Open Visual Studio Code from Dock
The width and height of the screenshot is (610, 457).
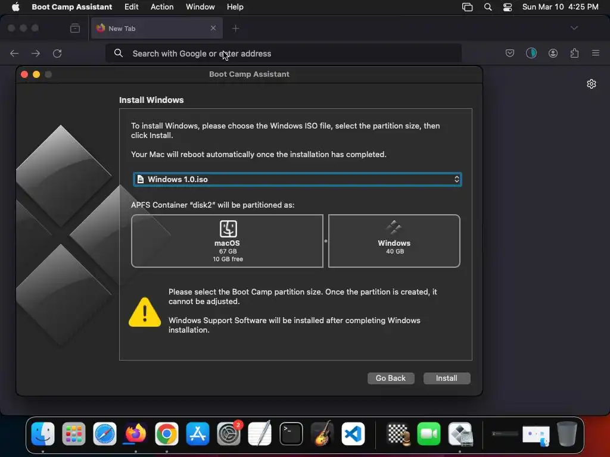pyautogui.click(x=353, y=434)
